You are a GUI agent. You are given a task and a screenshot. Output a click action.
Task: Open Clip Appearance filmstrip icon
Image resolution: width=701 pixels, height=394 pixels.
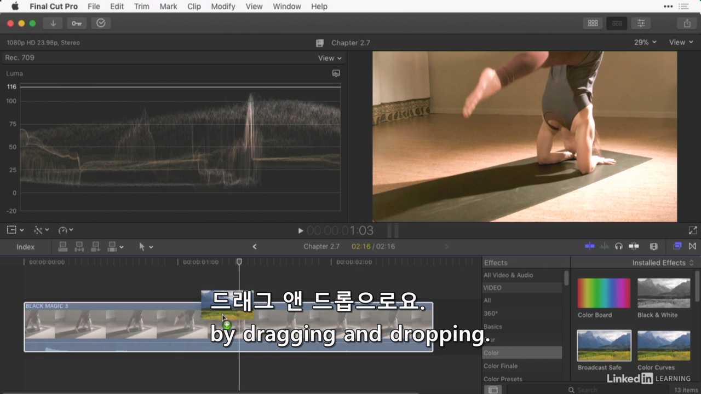click(x=653, y=246)
